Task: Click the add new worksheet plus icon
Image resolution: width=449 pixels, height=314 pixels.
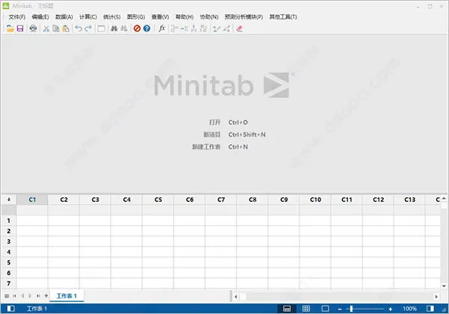Action: click(x=46, y=296)
